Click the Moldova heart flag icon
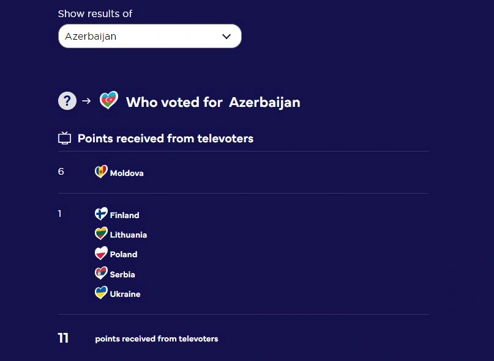This screenshot has width=494, height=361. pos(101,172)
